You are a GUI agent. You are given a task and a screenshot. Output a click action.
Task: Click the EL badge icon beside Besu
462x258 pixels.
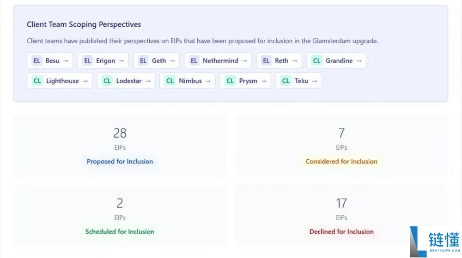tap(36, 61)
